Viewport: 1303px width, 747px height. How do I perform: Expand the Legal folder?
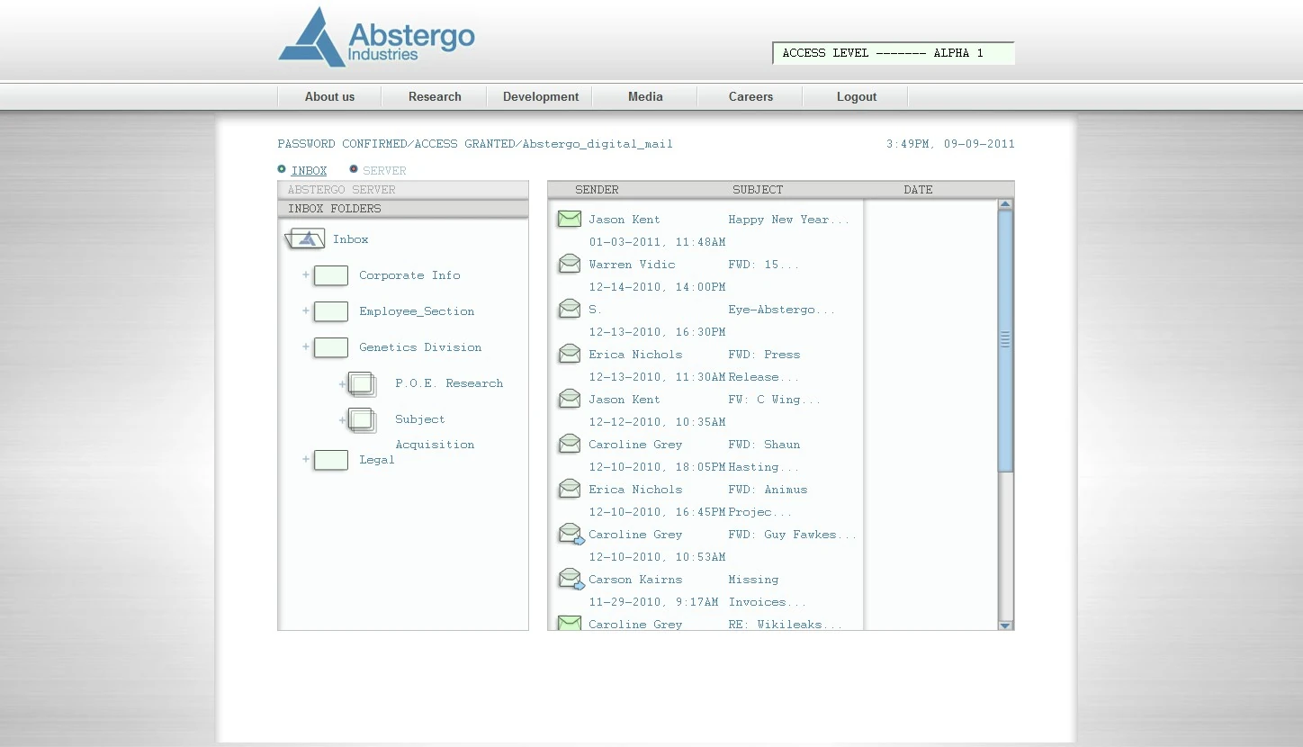coord(306,459)
